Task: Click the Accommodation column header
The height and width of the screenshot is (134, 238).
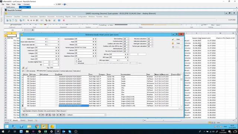Action: pyautogui.click(x=134, y=74)
